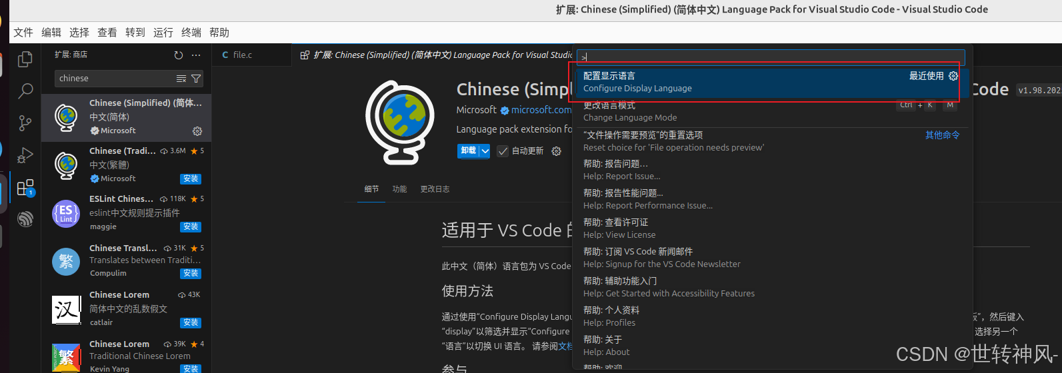Configure keybinding gear for 配置显示语言 command
This screenshot has width=1062, height=373.
click(953, 76)
